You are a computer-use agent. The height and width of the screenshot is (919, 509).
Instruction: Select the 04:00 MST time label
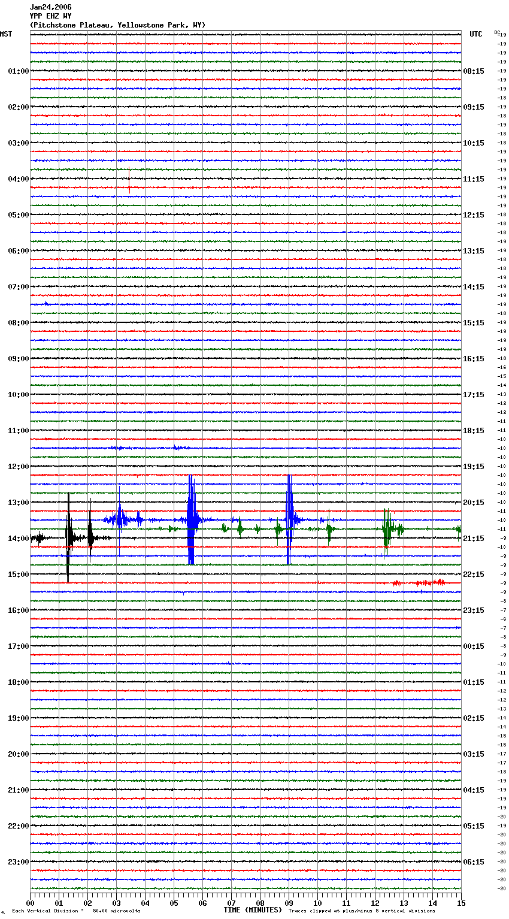[x=18, y=179]
